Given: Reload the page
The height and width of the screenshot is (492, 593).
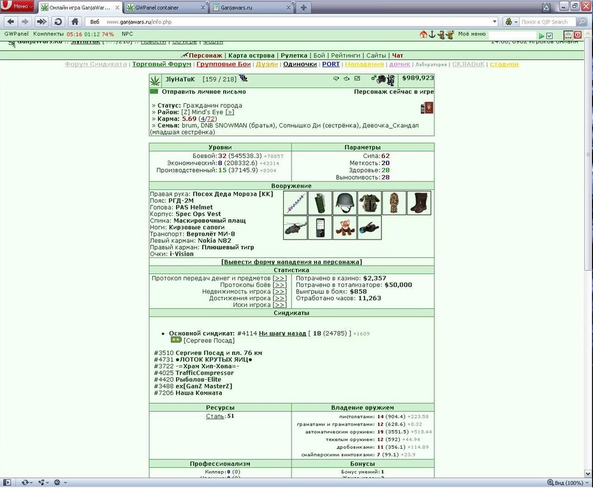Looking at the screenshot, I should (58, 22).
